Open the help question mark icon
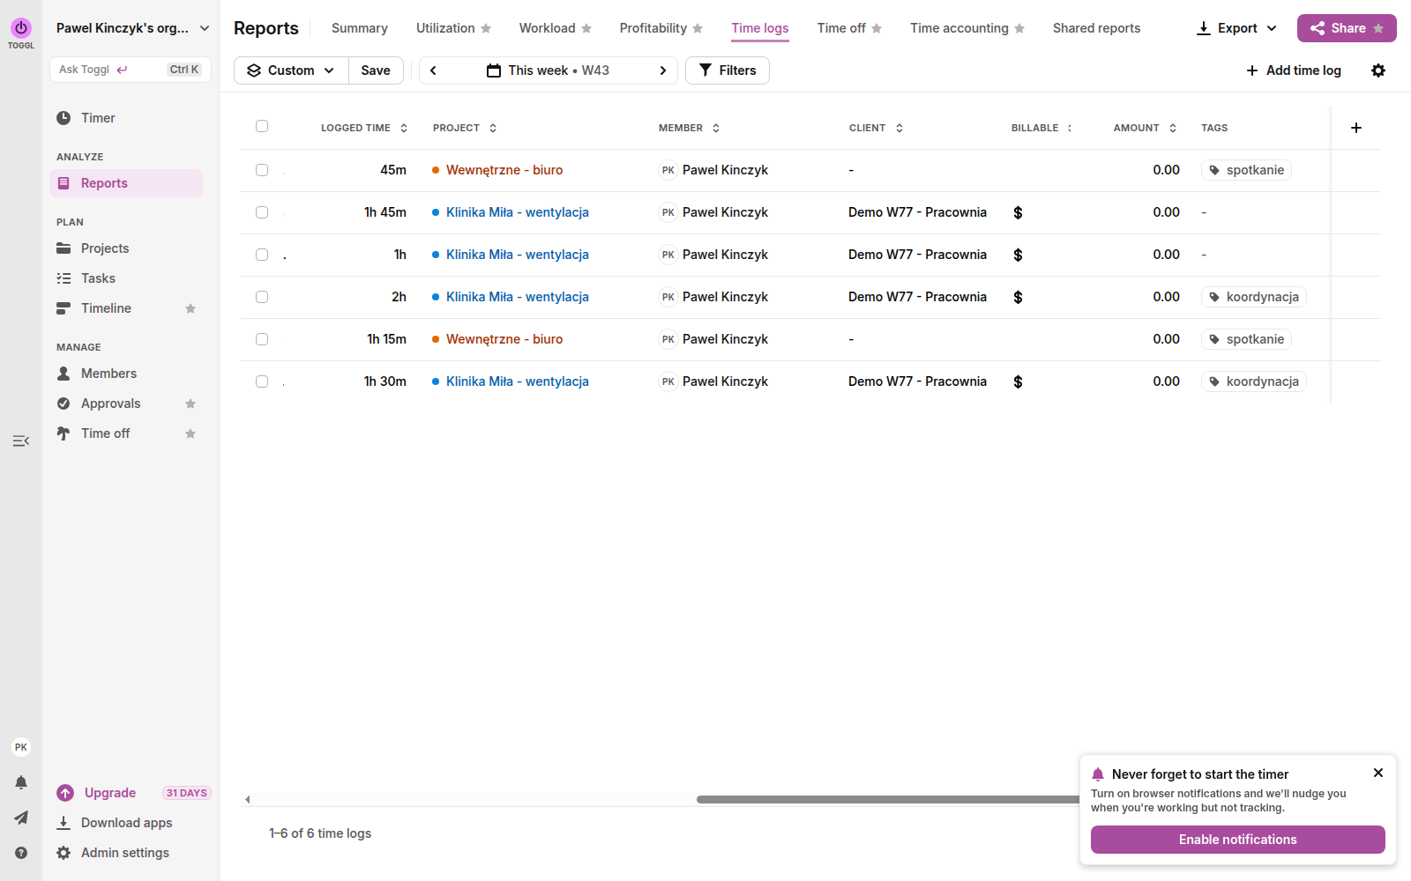This screenshot has width=1411, height=881. (21, 853)
